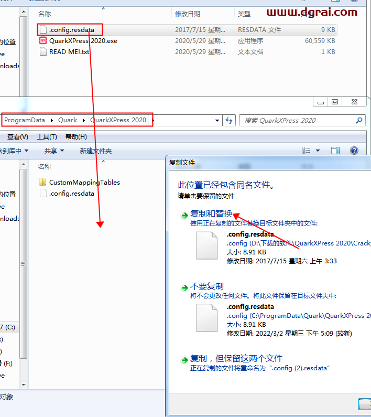371x417 pixels.
Task: Click refresh button next to address bar
Action: pos(229,121)
